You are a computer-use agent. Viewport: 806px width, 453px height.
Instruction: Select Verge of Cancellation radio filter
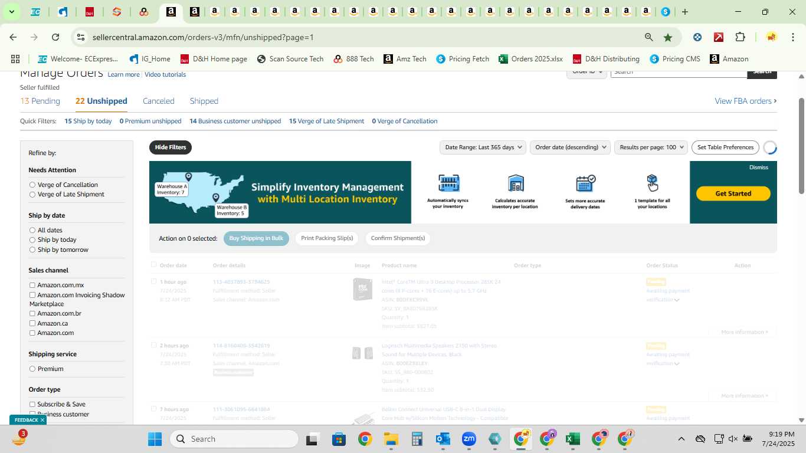pyautogui.click(x=32, y=185)
